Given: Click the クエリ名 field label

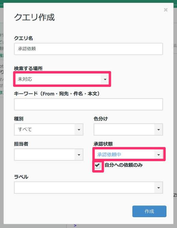Looking at the screenshot, I should (23, 38).
